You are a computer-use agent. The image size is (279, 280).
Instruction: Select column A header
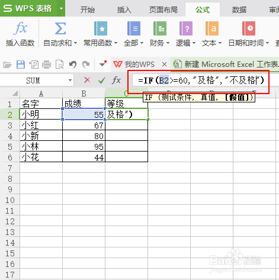(x=41, y=94)
